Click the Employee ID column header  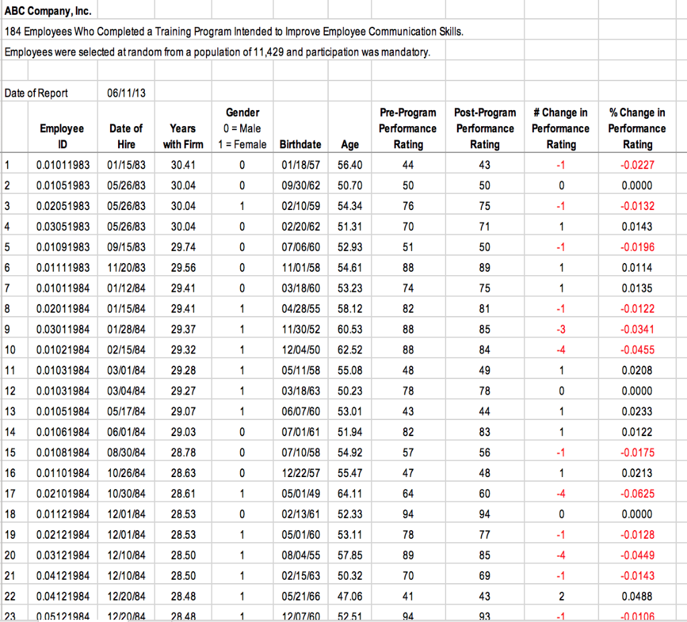pos(62,136)
